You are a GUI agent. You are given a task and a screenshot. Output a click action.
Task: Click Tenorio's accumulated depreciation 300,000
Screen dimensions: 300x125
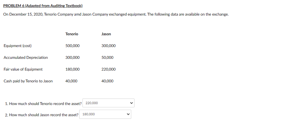pos(72,58)
